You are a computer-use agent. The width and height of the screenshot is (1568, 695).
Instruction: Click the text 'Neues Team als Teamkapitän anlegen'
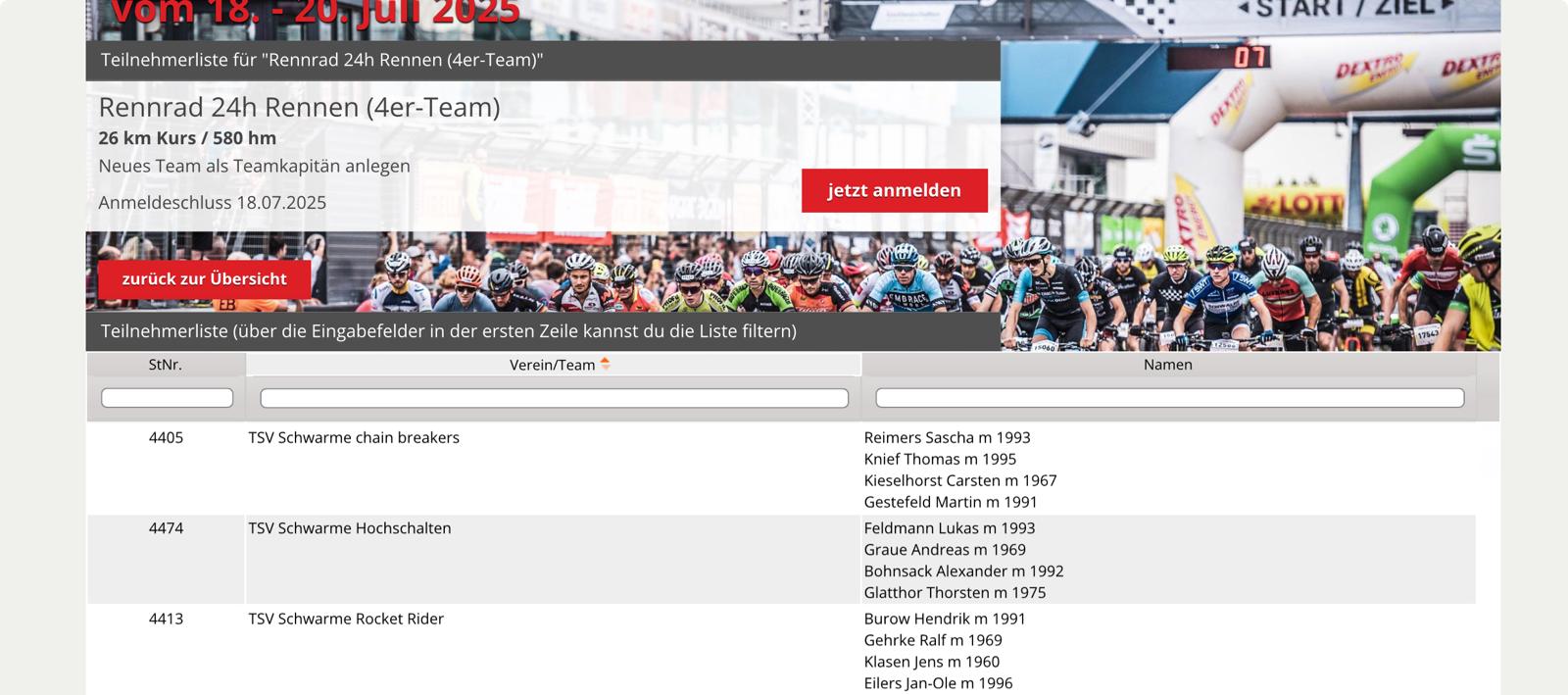254,166
